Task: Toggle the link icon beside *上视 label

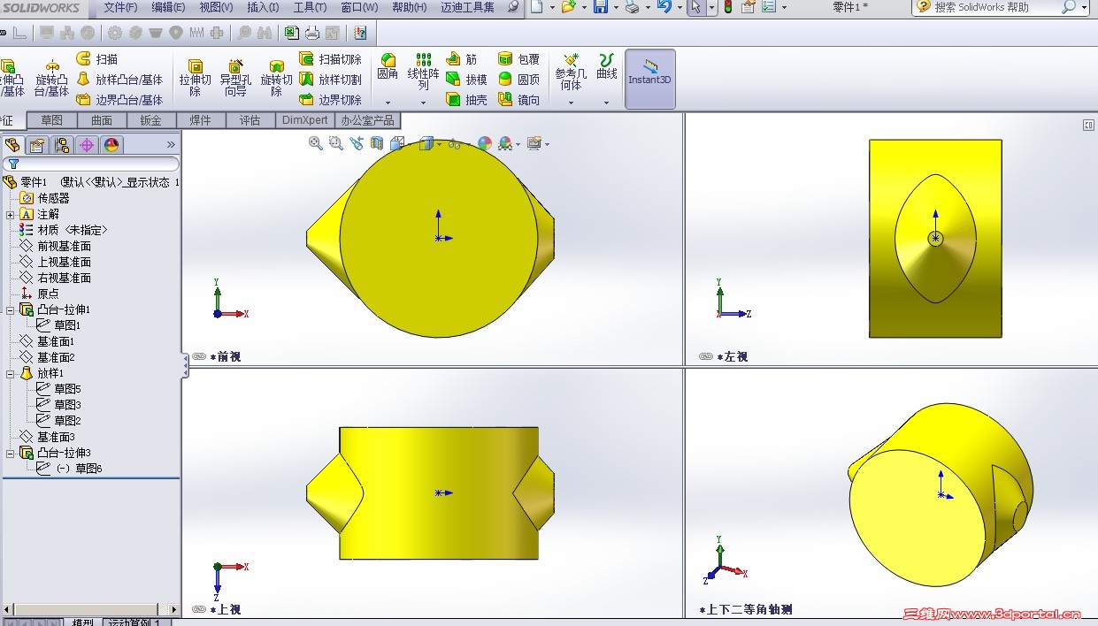Action: tap(199, 609)
